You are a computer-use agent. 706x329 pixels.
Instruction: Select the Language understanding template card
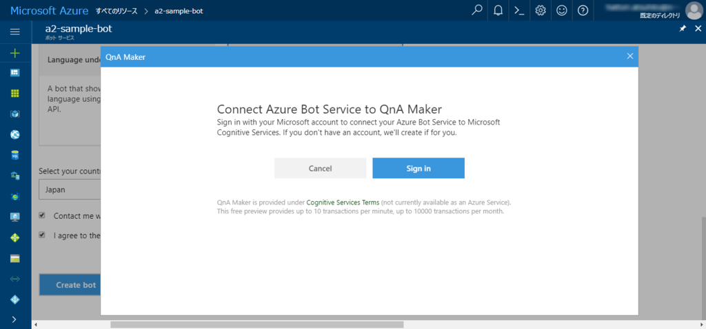point(70,94)
